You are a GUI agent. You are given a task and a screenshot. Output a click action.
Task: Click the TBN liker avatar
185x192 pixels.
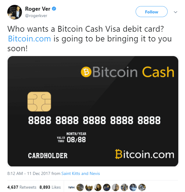[x=71, y=187]
